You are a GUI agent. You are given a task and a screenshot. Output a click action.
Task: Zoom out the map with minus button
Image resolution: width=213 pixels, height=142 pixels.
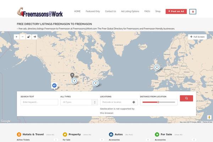pos(23,37)
